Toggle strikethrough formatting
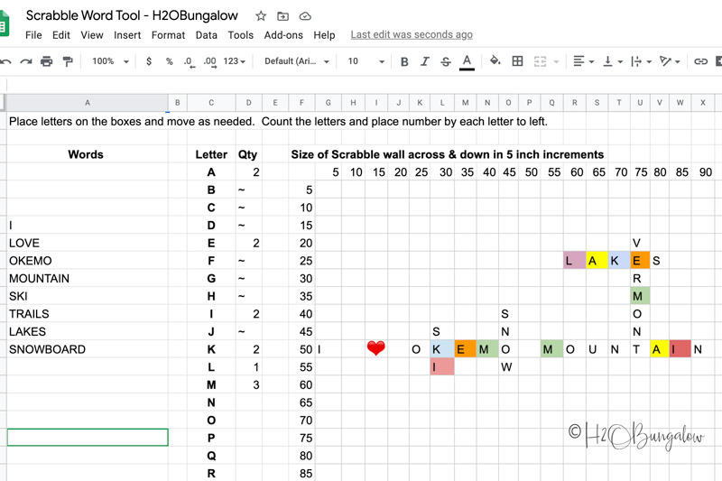Viewport: 722px width, 481px height. [x=445, y=61]
